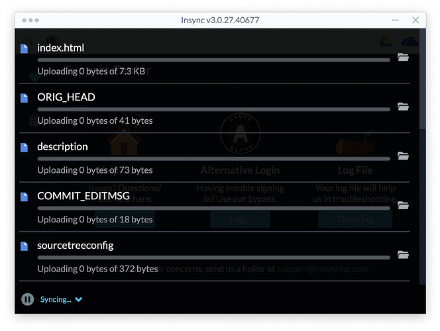This screenshot has width=440, height=331.
Task: Click 'Uploading 0 bytes of 18 bytes' status
Action: (x=95, y=219)
